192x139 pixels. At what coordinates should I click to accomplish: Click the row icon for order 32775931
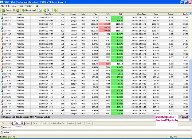(x=2, y=94)
